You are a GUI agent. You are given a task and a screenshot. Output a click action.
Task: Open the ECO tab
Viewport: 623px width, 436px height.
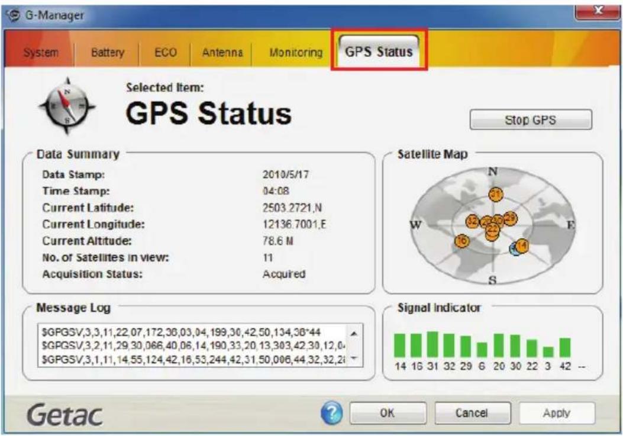pos(165,53)
